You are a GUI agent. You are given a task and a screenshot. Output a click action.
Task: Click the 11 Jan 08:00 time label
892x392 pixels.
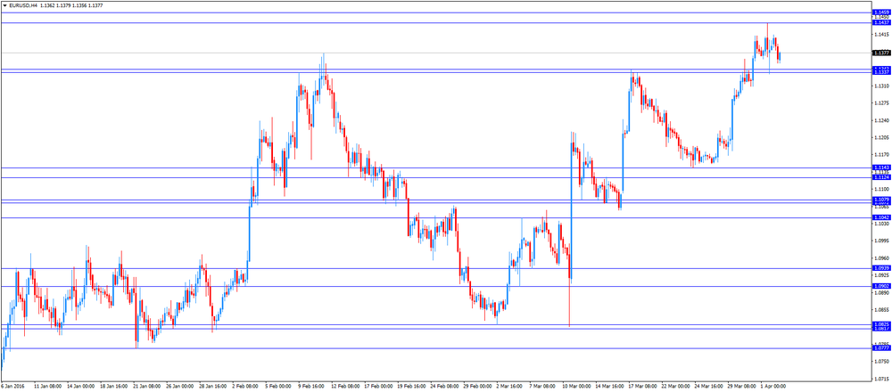48,387
